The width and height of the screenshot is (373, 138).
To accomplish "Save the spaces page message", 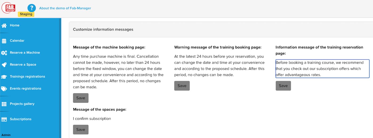I will pyautogui.click(x=81, y=129).
